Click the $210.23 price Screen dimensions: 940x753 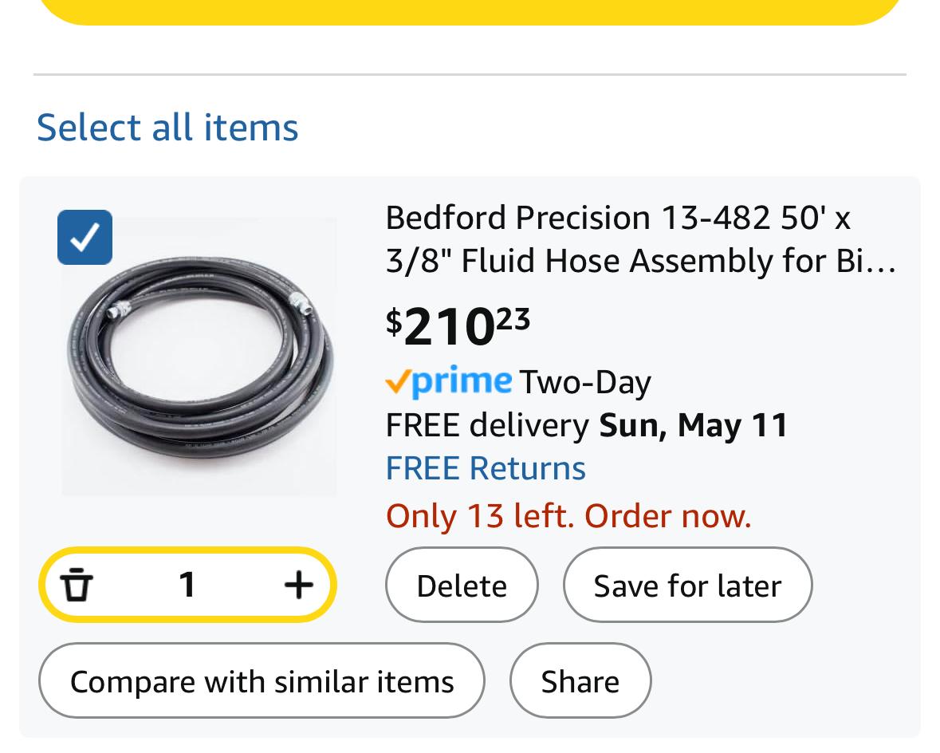pos(458,326)
